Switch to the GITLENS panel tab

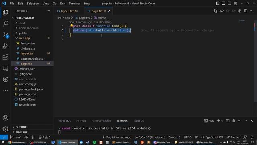pos(139,121)
